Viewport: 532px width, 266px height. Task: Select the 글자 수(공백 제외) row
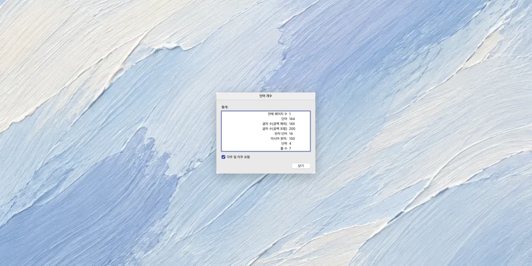coord(266,124)
